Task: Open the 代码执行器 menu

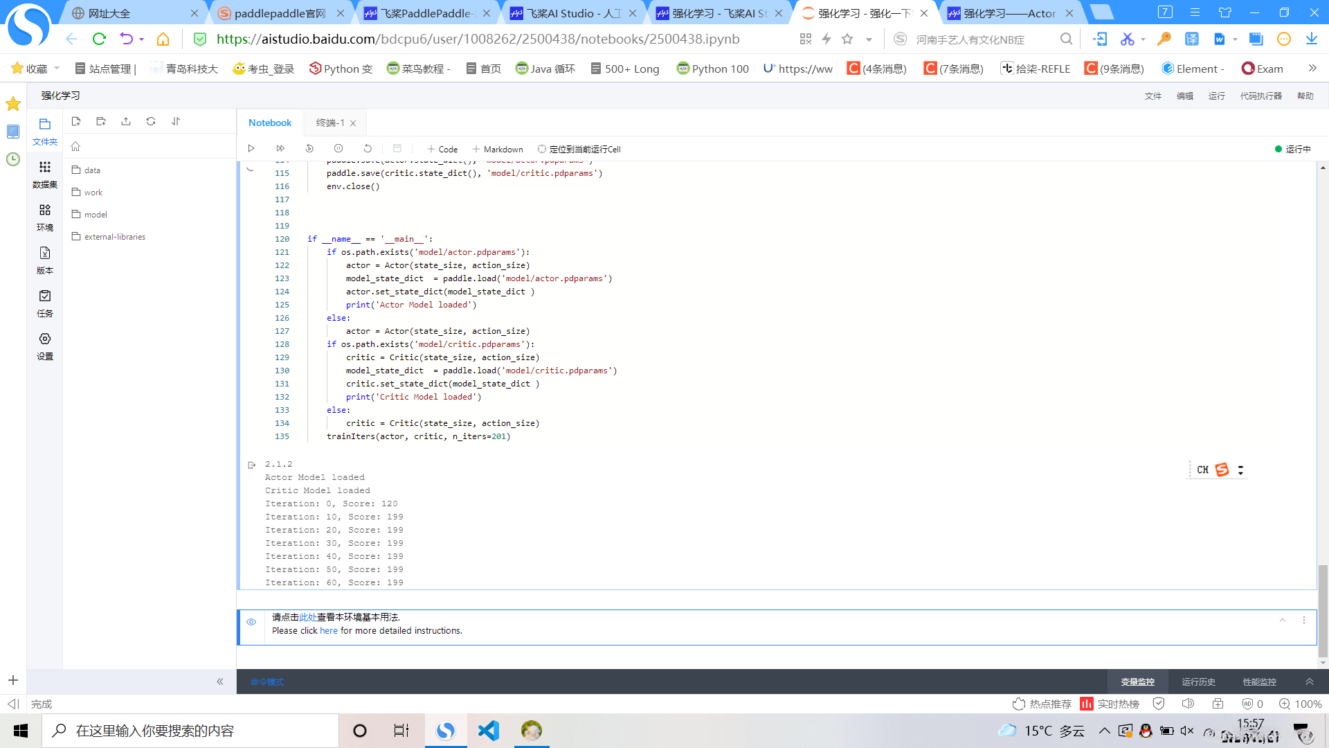Action: pyautogui.click(x=1260, y=96)
